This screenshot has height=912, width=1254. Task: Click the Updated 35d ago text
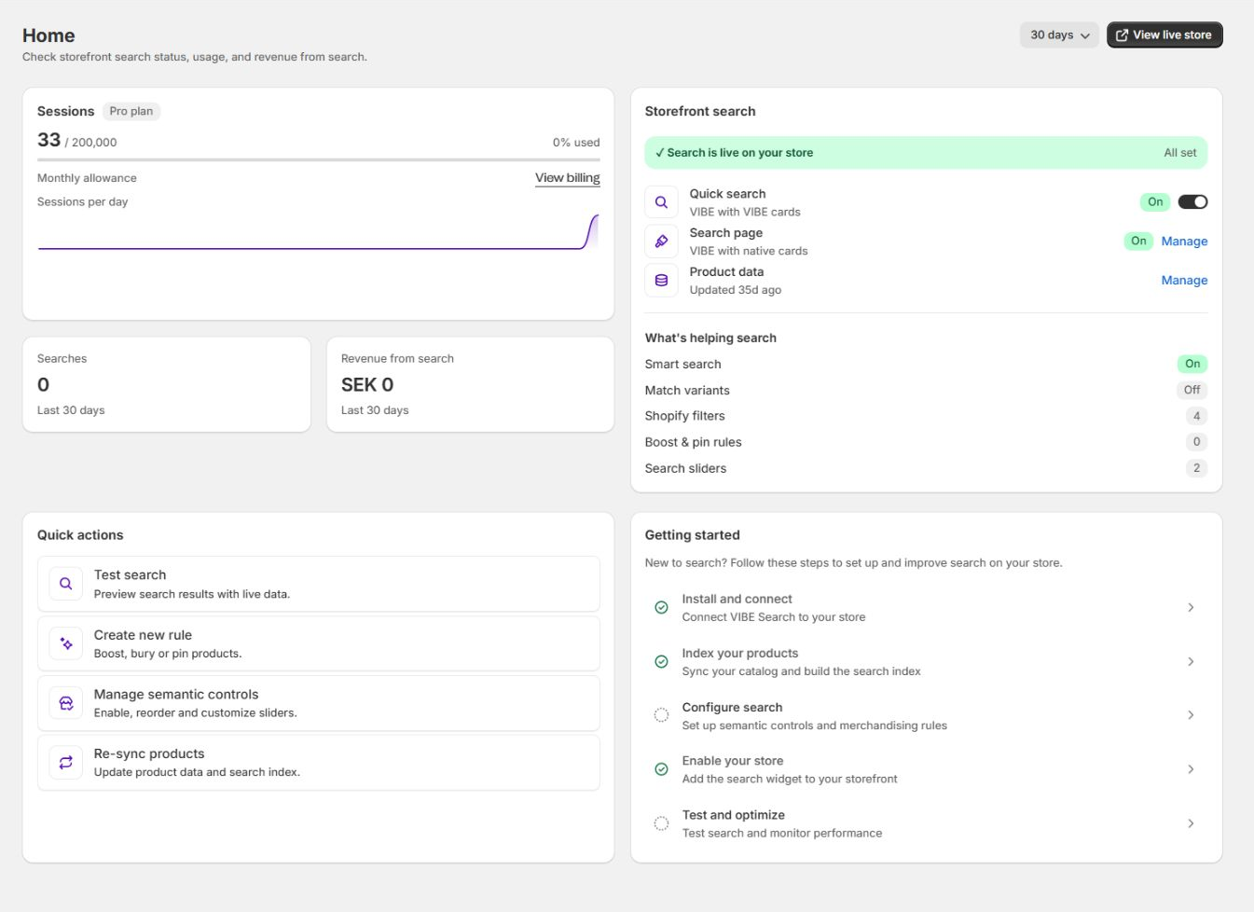point(736,290)
